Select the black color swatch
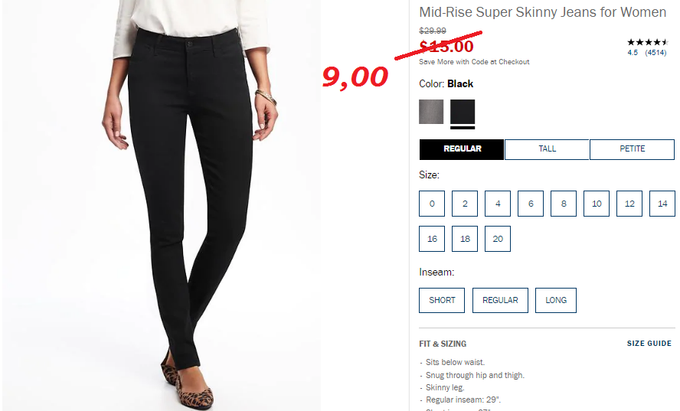 (463, 112)
